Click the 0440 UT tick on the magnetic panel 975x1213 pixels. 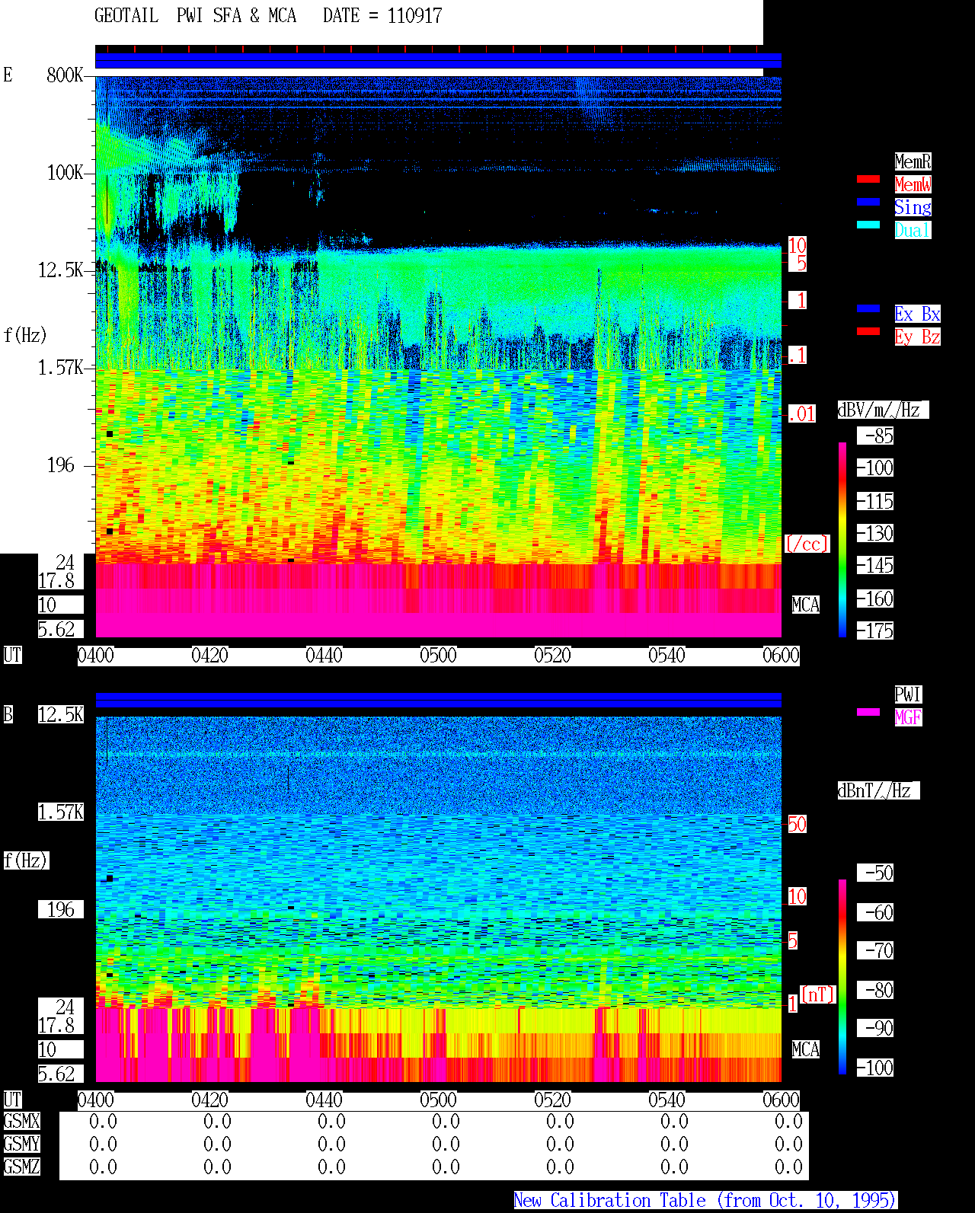tap(324, 1100)
